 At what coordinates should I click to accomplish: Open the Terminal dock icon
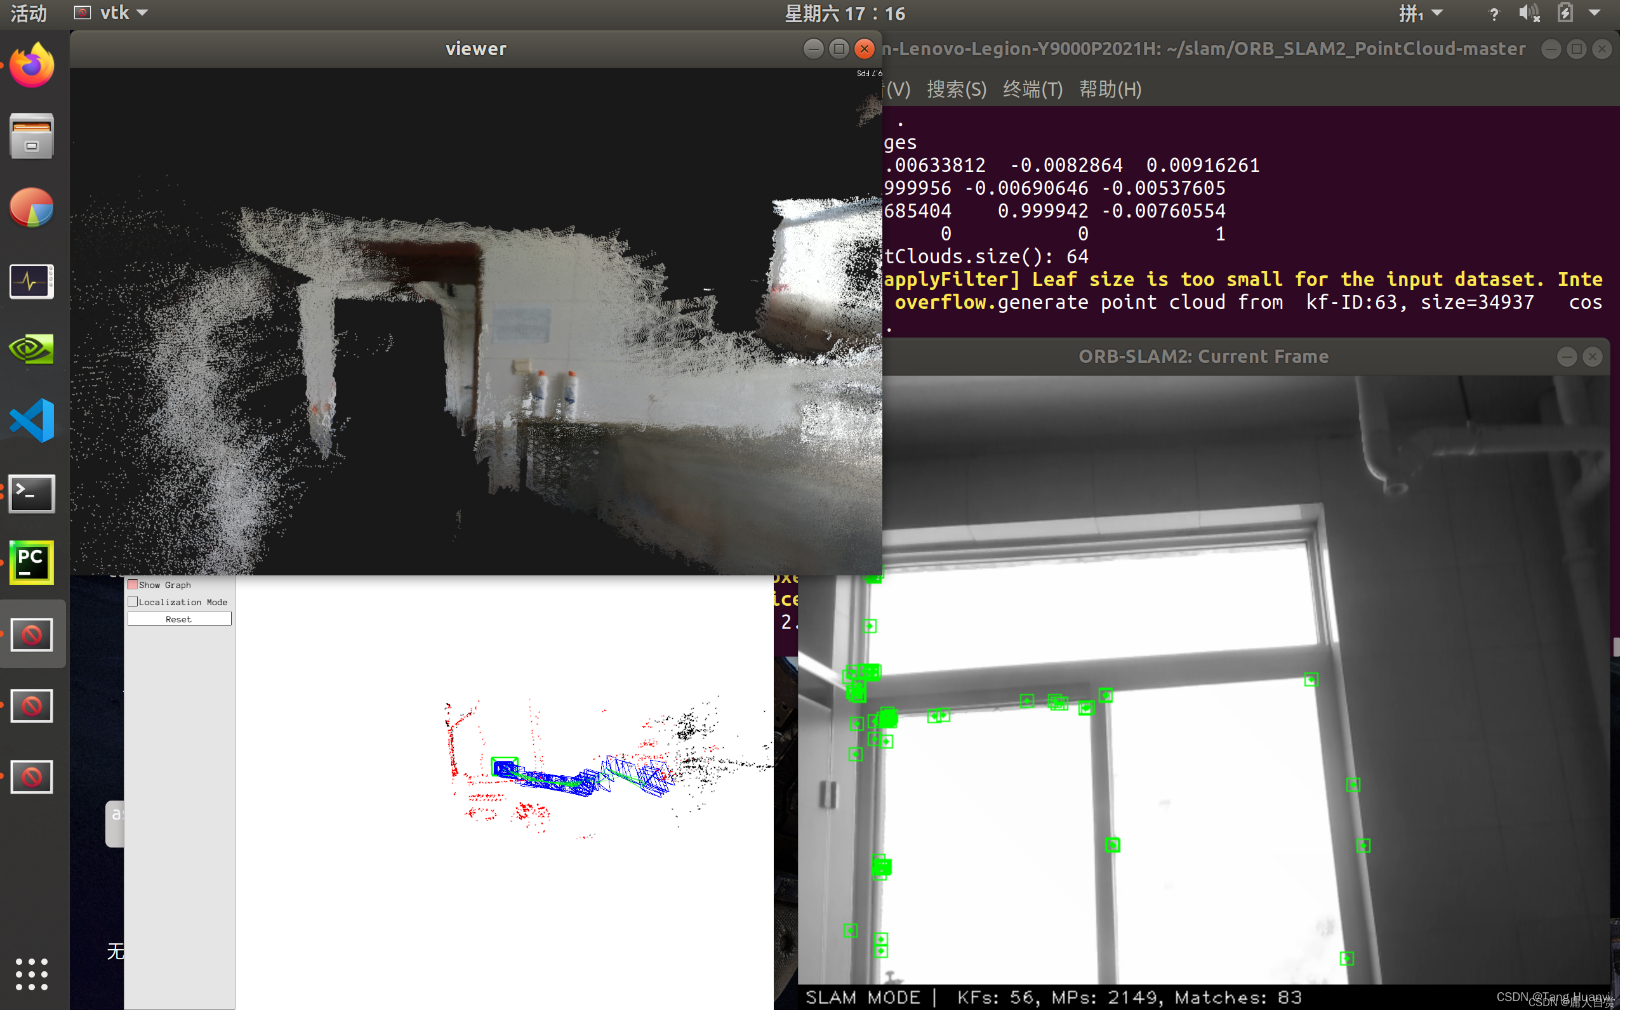point(32,495)
